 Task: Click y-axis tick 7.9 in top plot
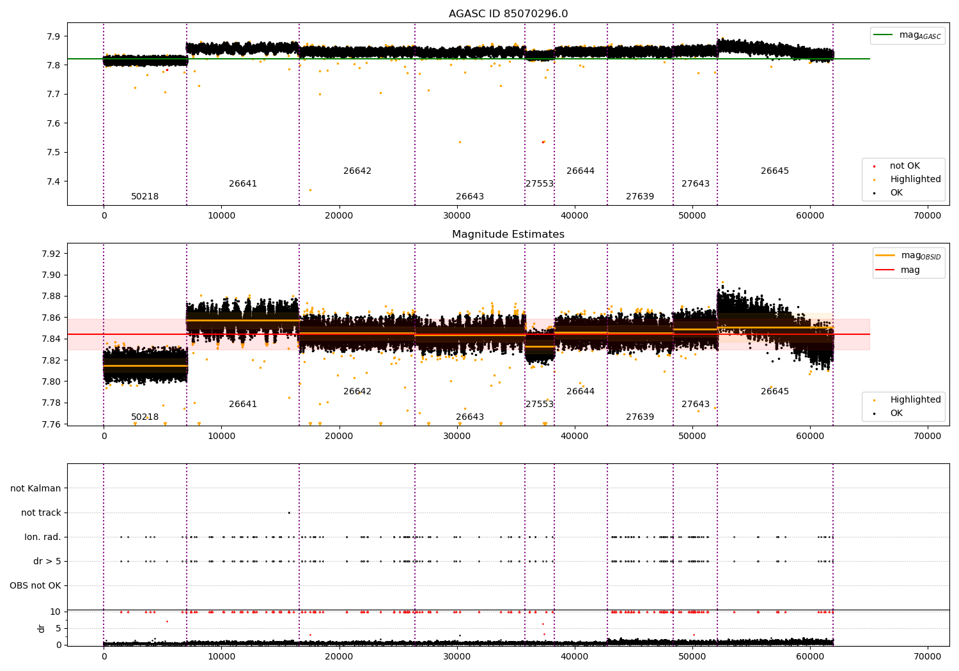click(x=54, y=36)
